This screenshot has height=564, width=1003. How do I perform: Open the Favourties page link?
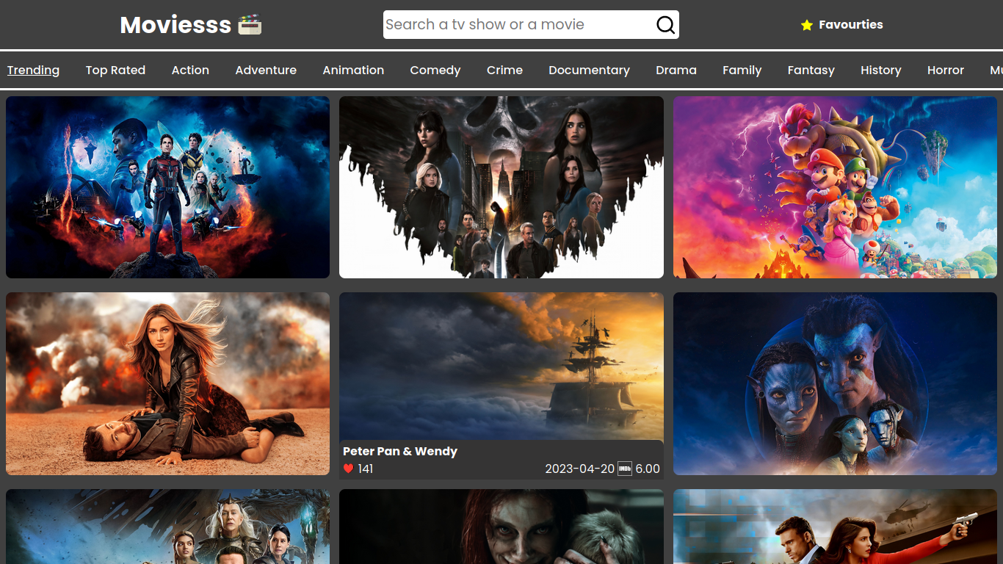tap(841, 25)
